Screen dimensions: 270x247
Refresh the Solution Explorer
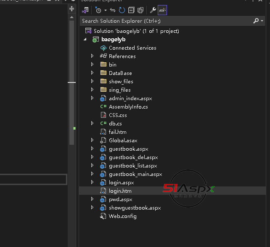coord(122,10)
